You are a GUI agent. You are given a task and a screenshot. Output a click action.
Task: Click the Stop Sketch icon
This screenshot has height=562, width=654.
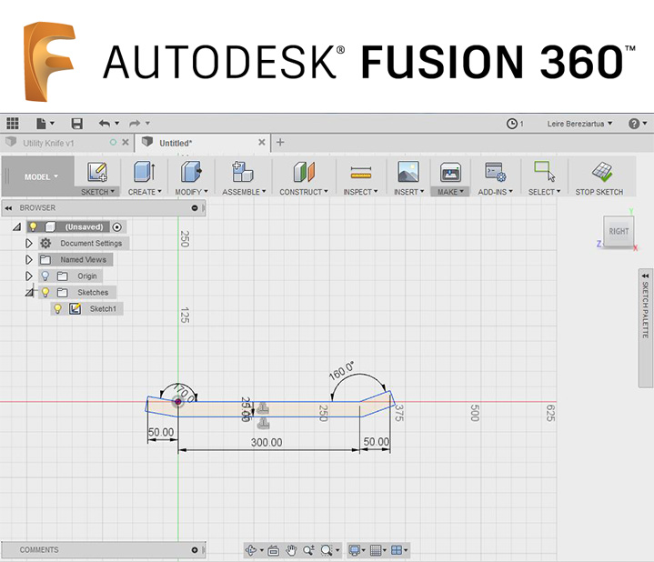coord(602,172)
